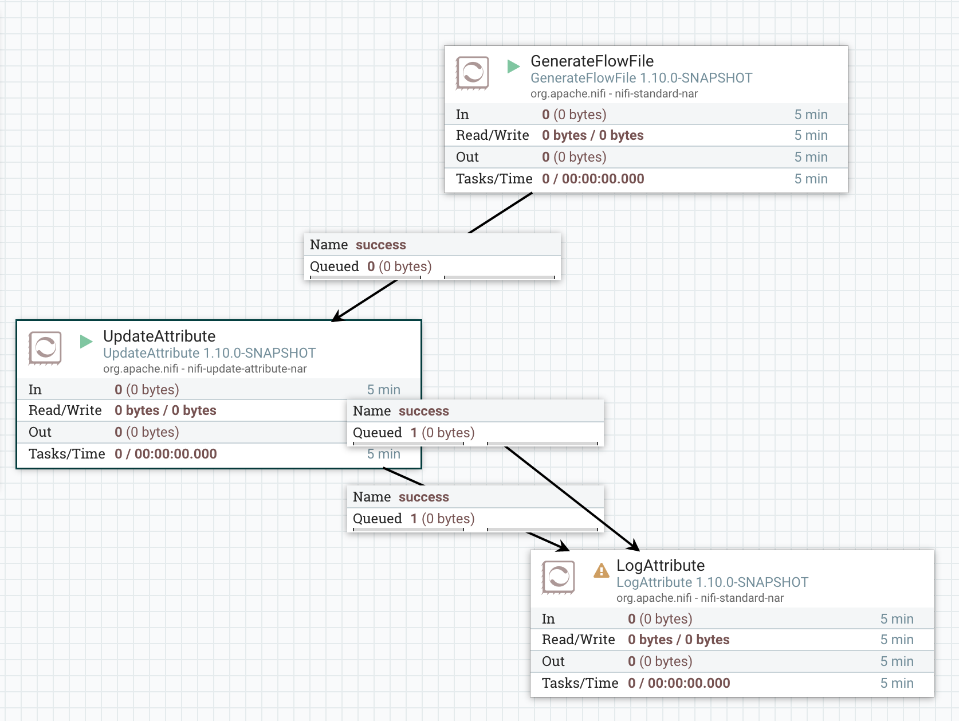Click the UpdateAttribute processor icon
959x721 pixels.
(x=45, y=348)
